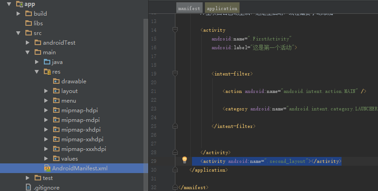This screenshot has height=191, width=378.
Task: Toggle fold marker at closing manifest tag
Action: pos(175,187)
